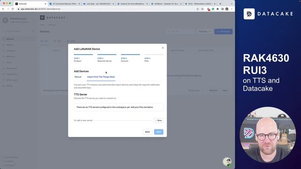Image resolution: width=301 pixels, height=169 pixels.
Task: Click the share icon in address bar
Action: tap(198, 9)
